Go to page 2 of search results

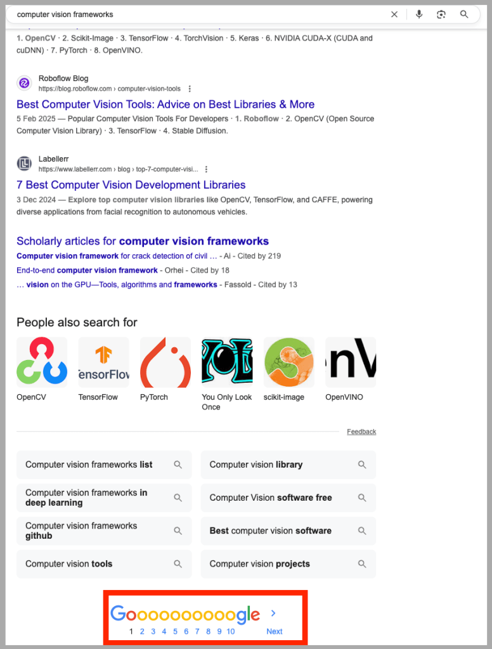pyautogui.click(x=142, y=631)
